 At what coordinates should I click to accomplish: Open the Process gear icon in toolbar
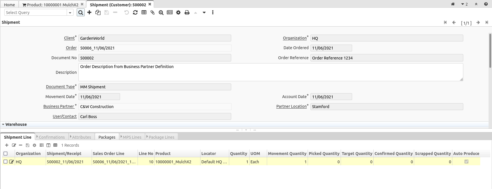tap(178, 13)
